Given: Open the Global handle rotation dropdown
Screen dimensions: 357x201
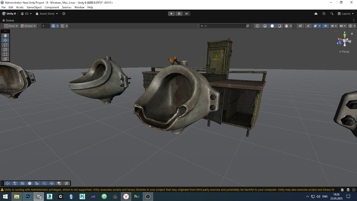Looking at the screenshot, I should pos(28,26).
